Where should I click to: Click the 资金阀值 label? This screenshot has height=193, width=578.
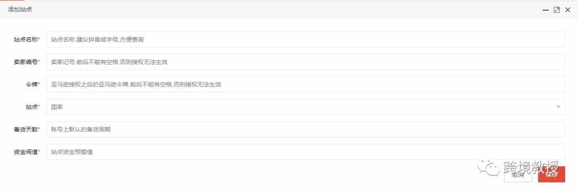coord(27,152)
